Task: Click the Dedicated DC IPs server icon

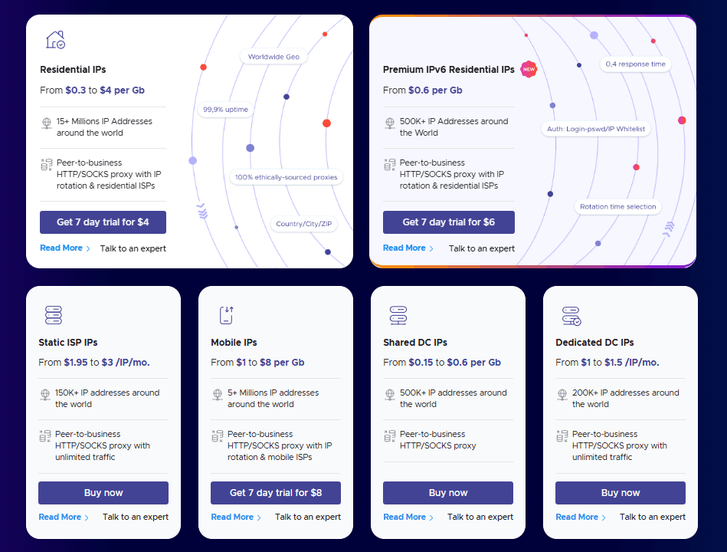Action: [570, 314]
